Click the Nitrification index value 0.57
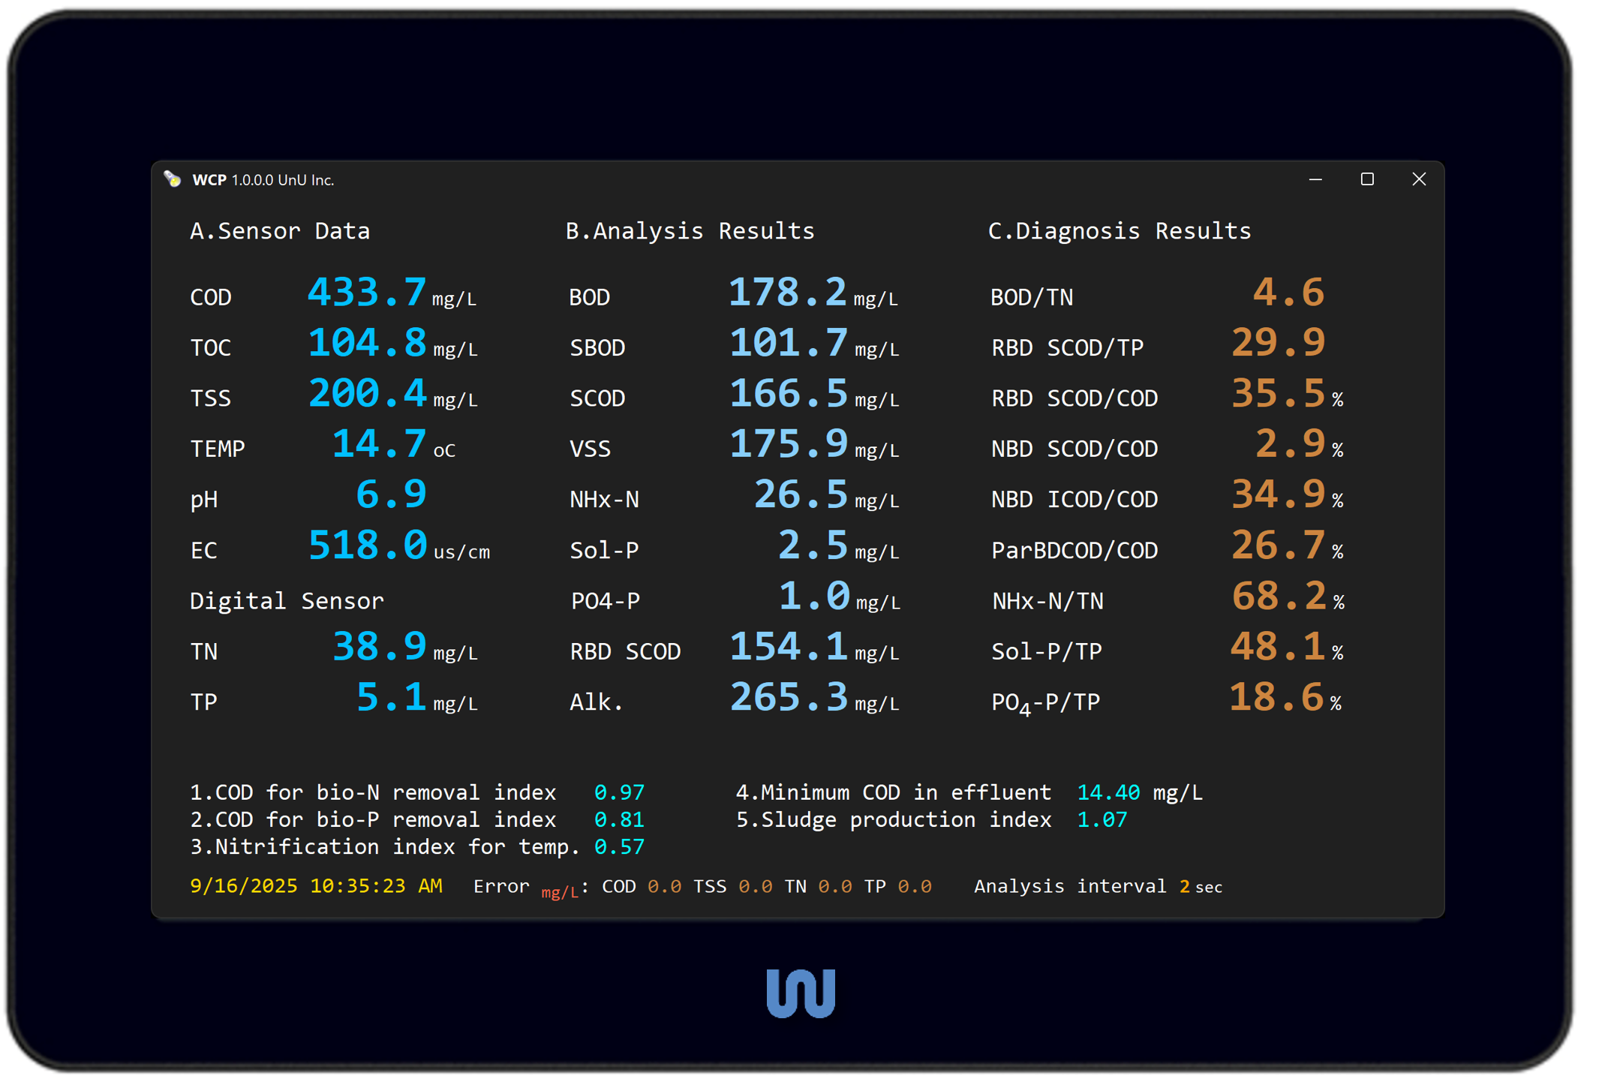 (x=619, y=847)
